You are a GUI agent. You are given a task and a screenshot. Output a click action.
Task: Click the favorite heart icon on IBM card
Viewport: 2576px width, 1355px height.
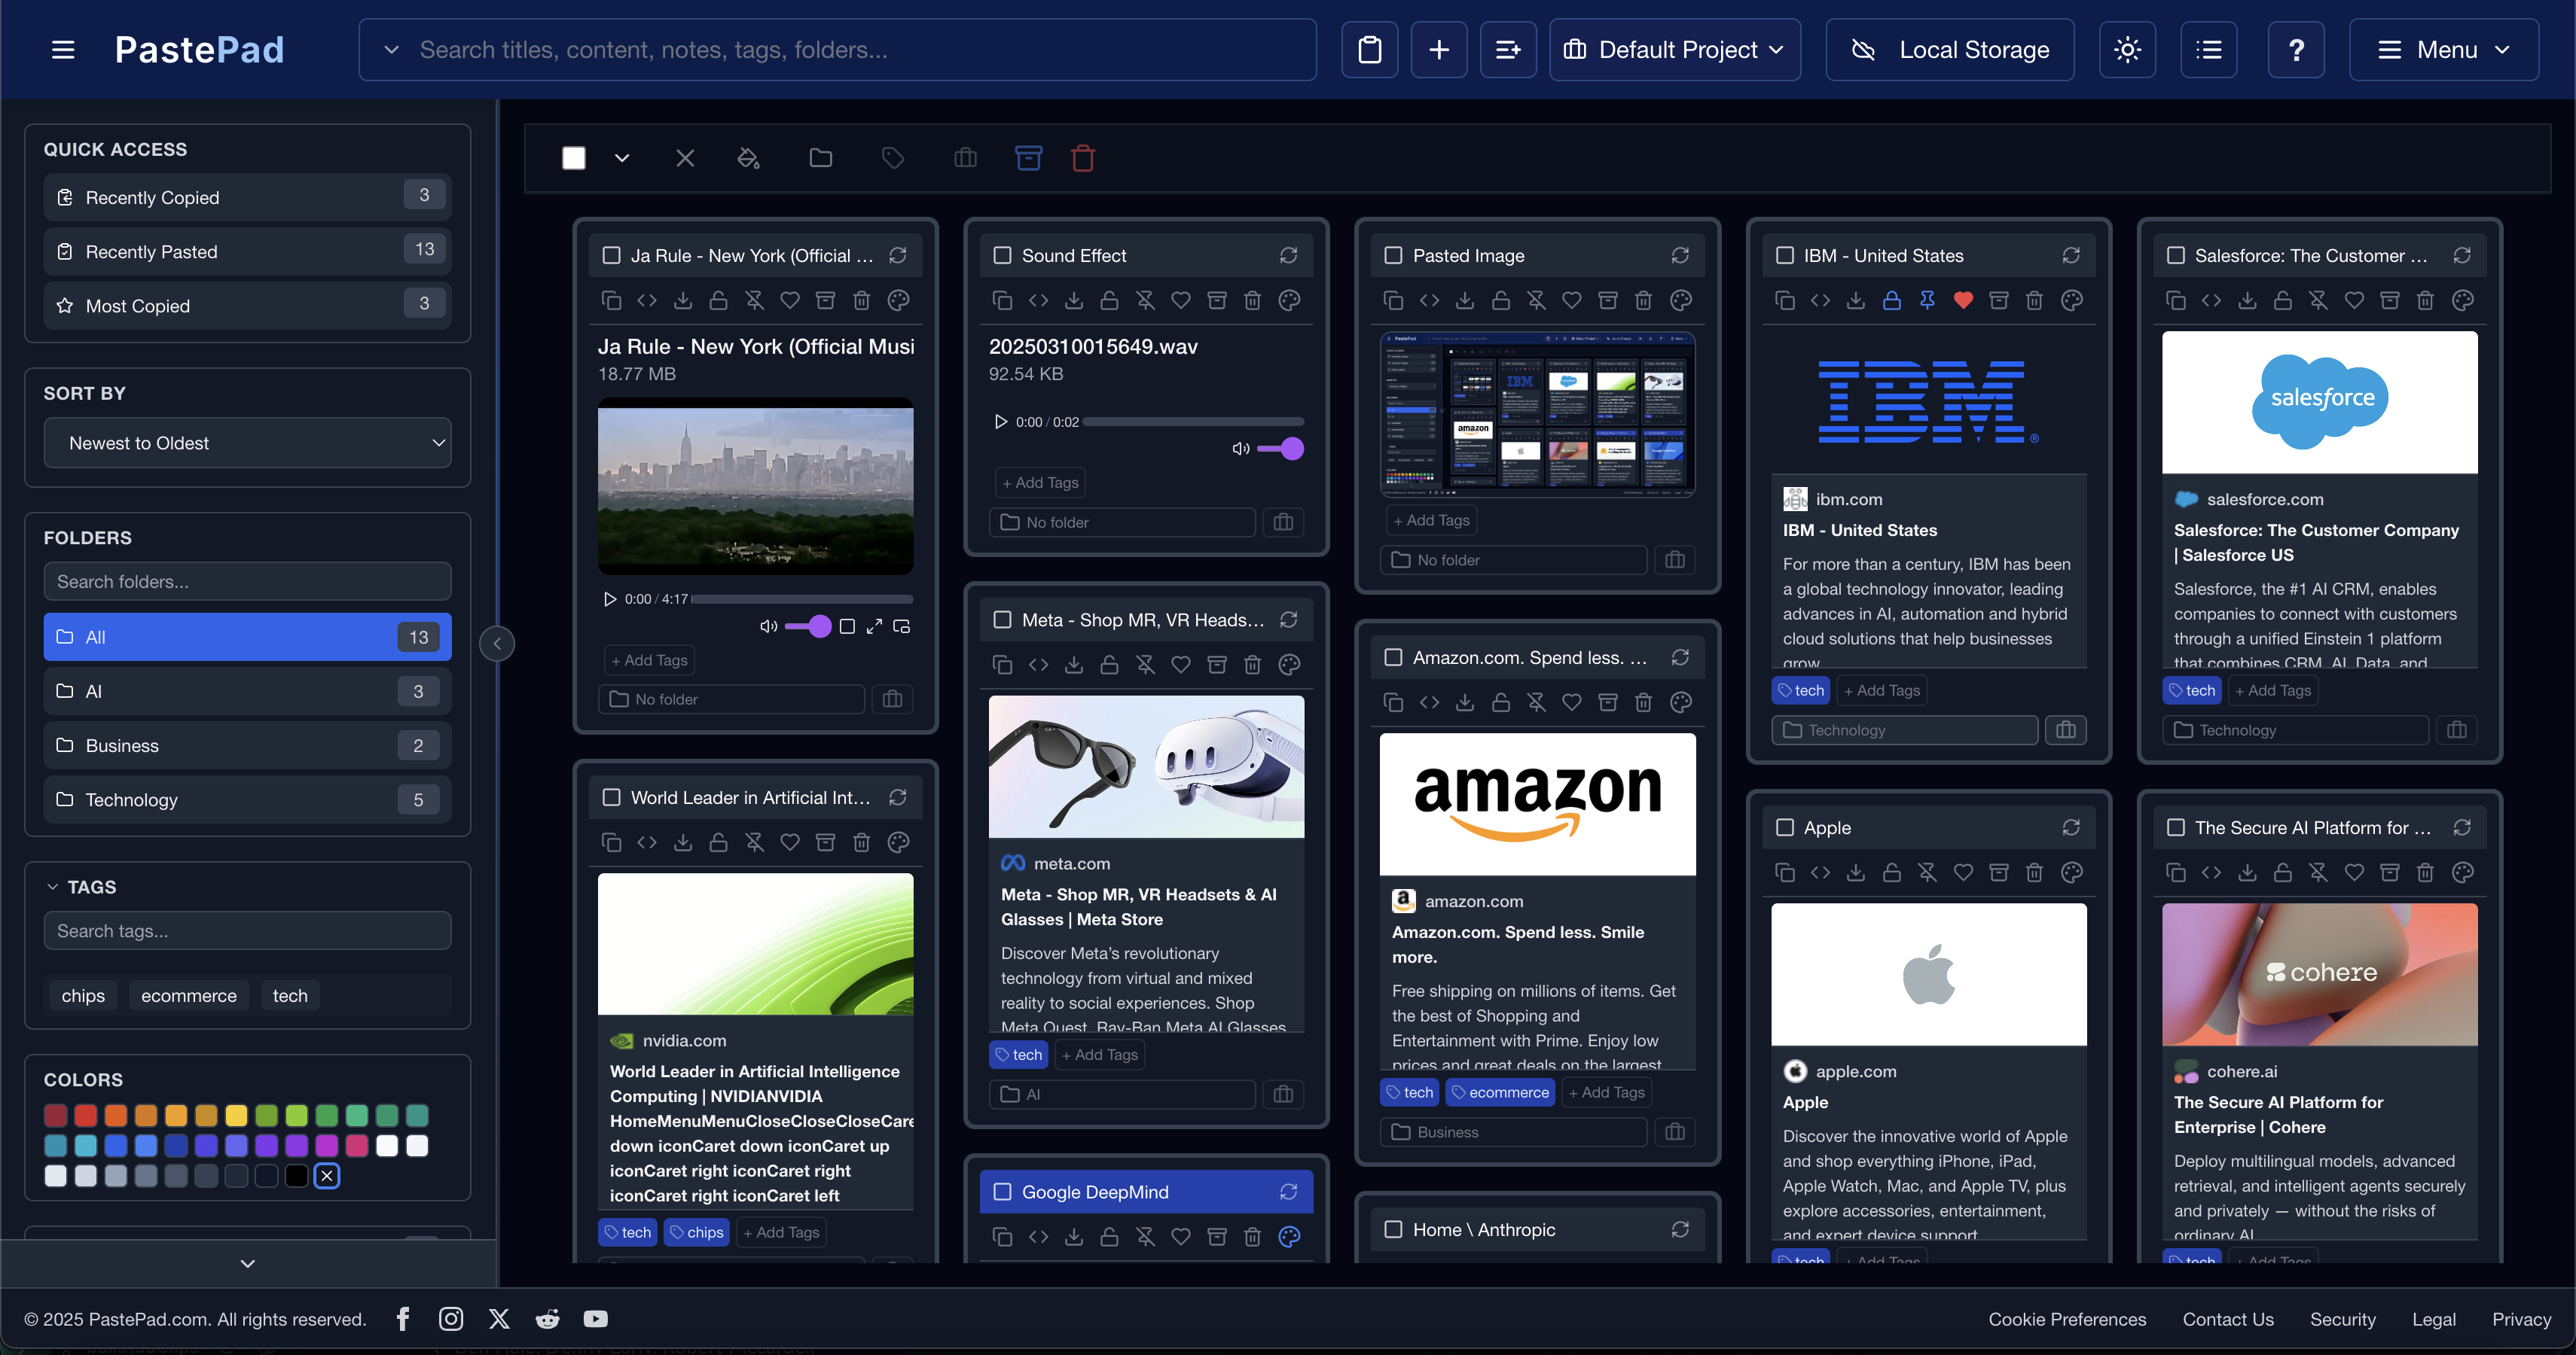point(1963,300)
